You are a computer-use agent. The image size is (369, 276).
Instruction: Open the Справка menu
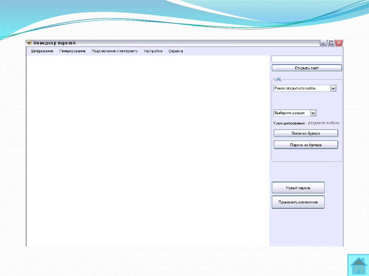tap(175, 51)
